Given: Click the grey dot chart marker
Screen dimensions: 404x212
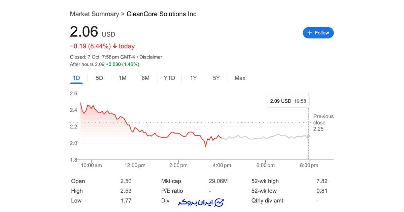Looking at the screenshot, I should [x=308, y=136].
